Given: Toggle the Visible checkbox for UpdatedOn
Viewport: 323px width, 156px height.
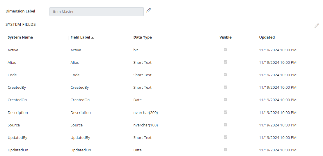Looking at the screenshot, I should 226,150.
